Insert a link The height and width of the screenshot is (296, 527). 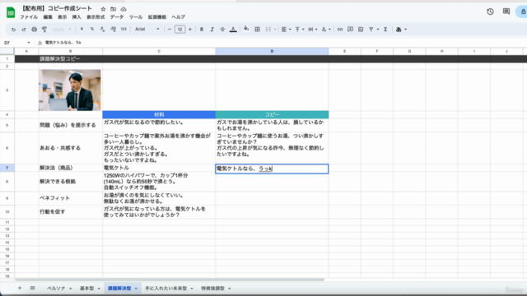[340, 30]
